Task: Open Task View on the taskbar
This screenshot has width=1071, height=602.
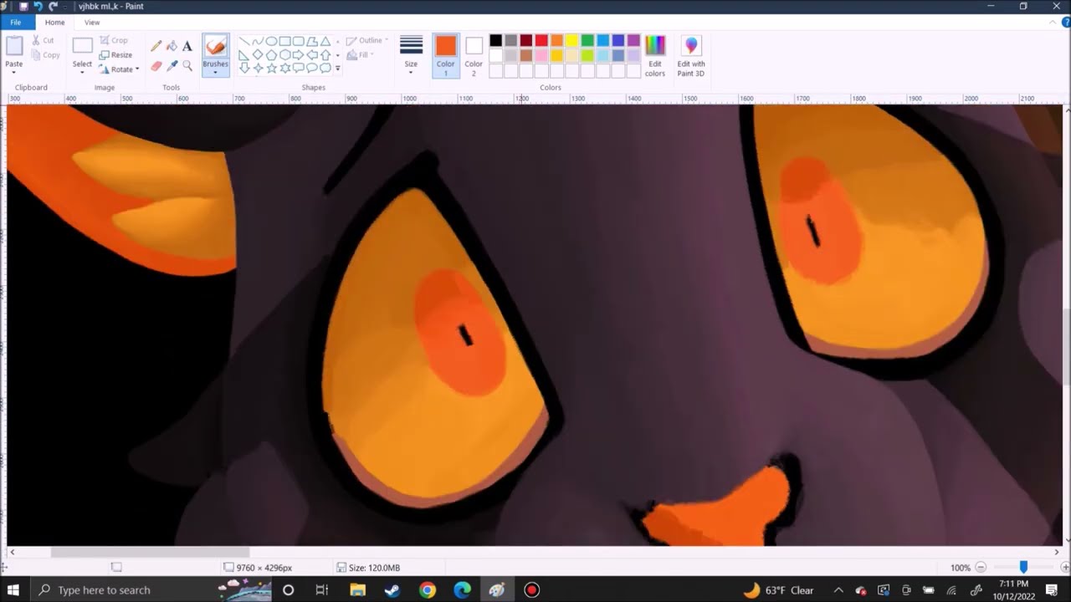Action: (322, 590)
